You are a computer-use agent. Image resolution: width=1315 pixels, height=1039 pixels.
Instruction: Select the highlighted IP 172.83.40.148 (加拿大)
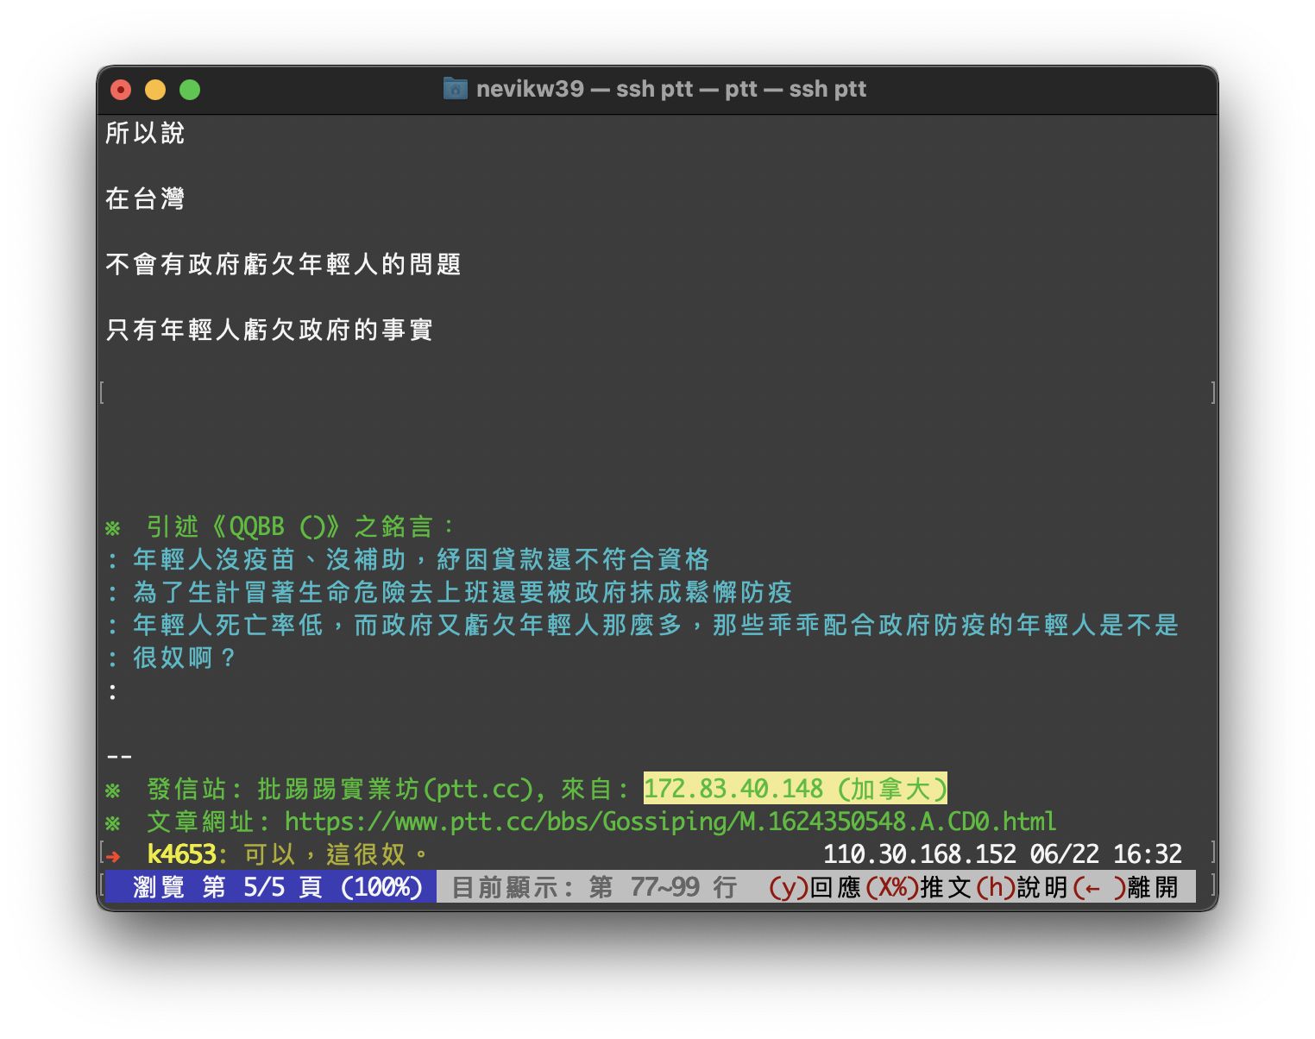(796, 789)
